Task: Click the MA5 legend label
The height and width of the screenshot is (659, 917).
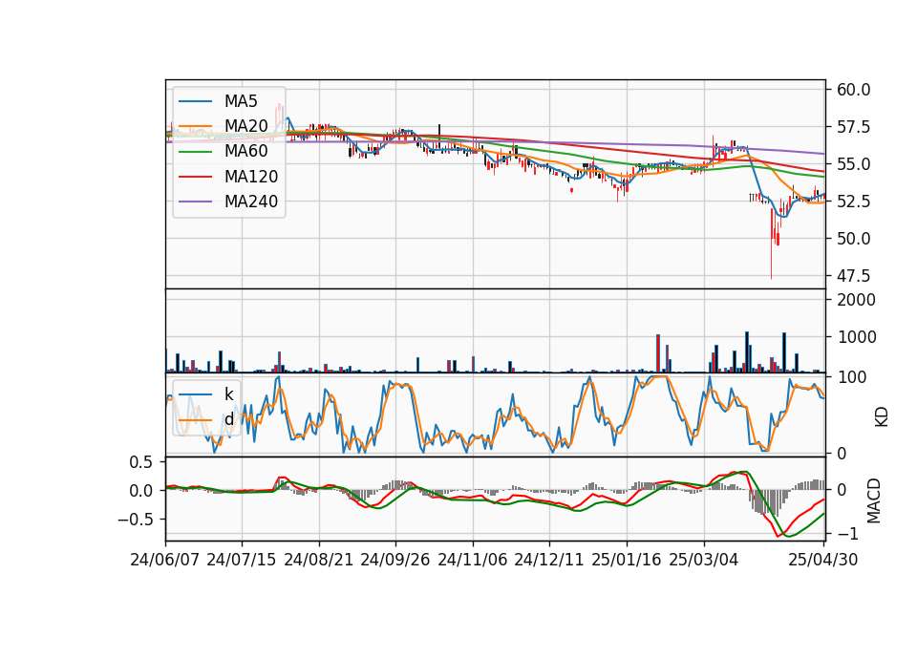Action: [241, 101]
